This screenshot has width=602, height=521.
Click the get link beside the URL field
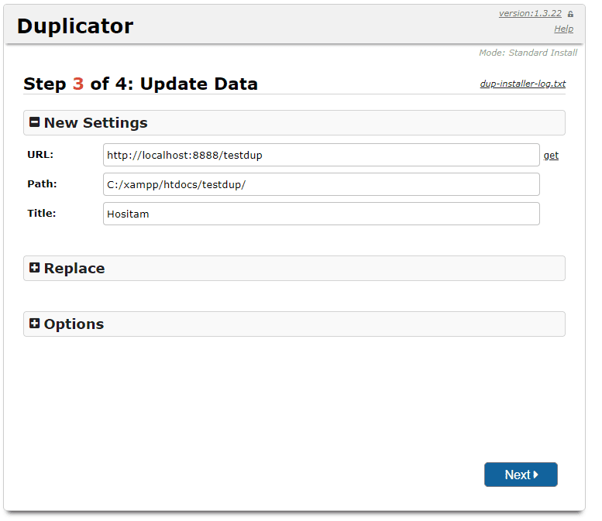551,156
